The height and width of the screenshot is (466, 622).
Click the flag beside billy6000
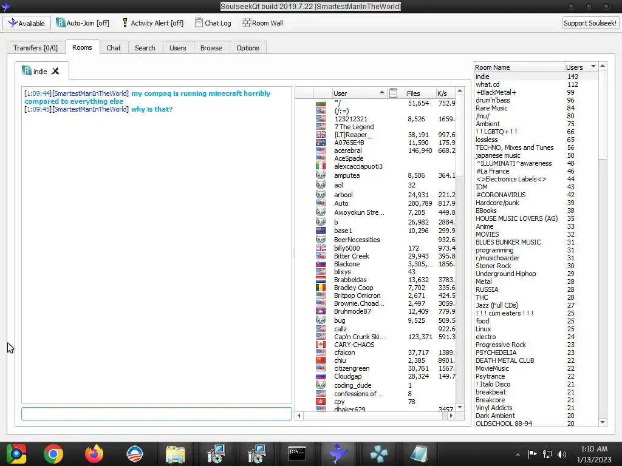click(321, 248)
